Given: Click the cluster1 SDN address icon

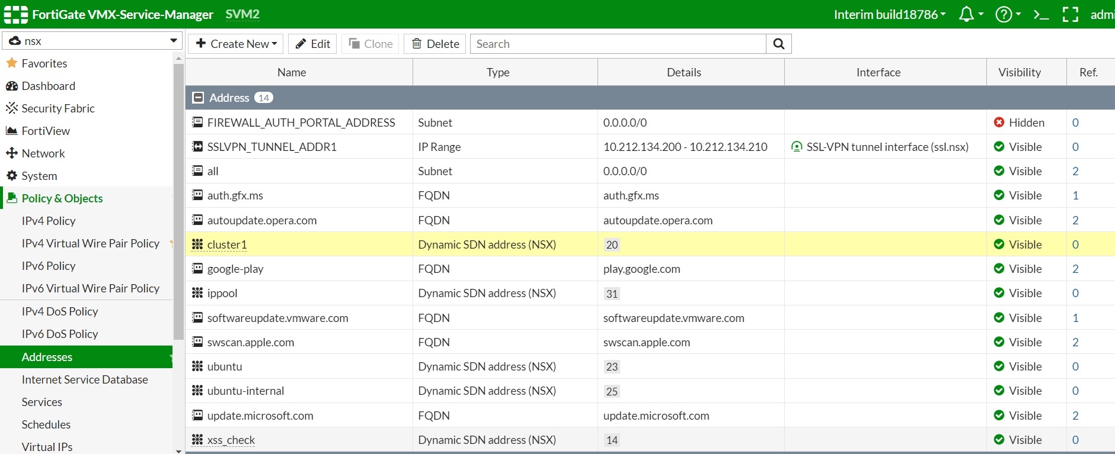Looking at the screenshot, I should pyautogui.click(x=197, y=244).
